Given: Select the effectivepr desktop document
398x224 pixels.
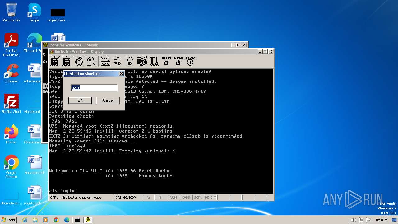Looking at the screenshot, I should pos(33,73).
